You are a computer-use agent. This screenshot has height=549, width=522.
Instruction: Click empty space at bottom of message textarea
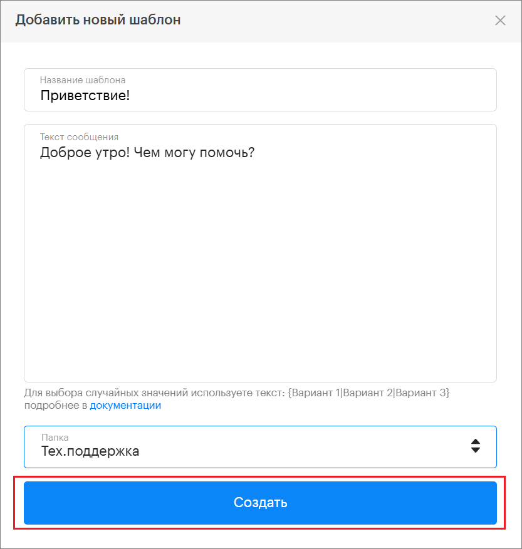point(260,357)
